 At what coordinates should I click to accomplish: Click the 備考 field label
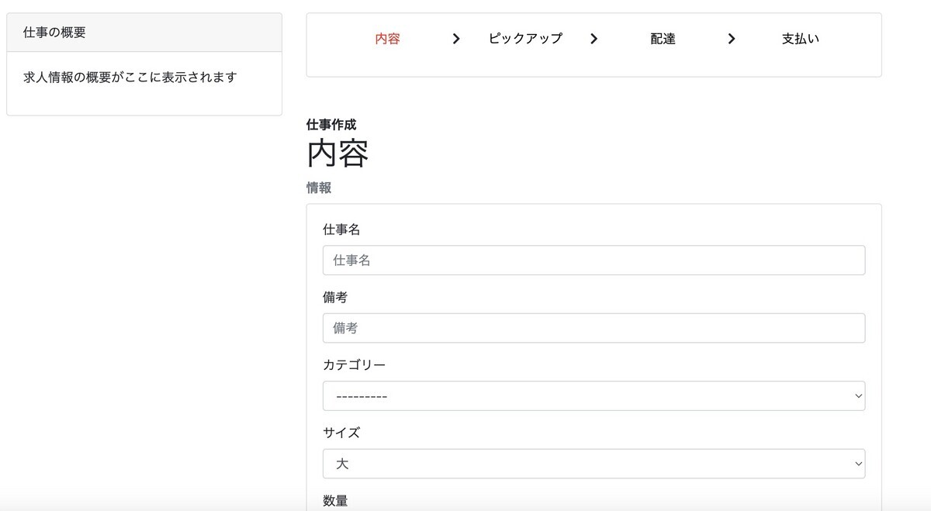click(x=335, y=297)
